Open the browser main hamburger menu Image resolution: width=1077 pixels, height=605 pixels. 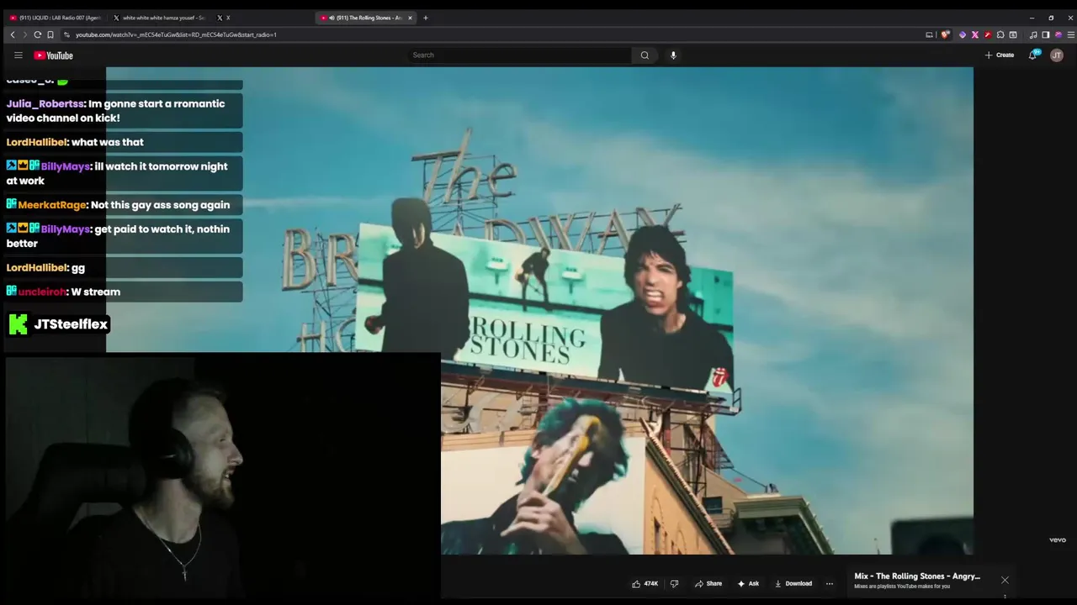point(1071,34)
